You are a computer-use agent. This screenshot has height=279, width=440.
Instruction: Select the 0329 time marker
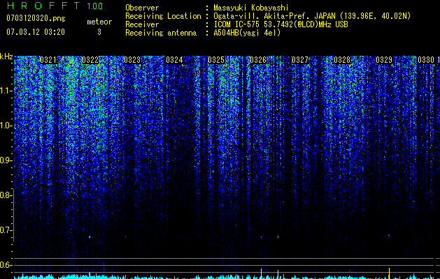(384, 60)
